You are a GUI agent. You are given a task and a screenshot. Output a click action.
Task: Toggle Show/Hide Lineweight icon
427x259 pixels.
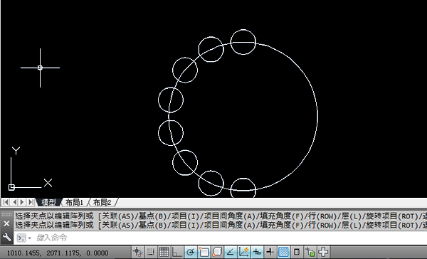pos(270,252)
